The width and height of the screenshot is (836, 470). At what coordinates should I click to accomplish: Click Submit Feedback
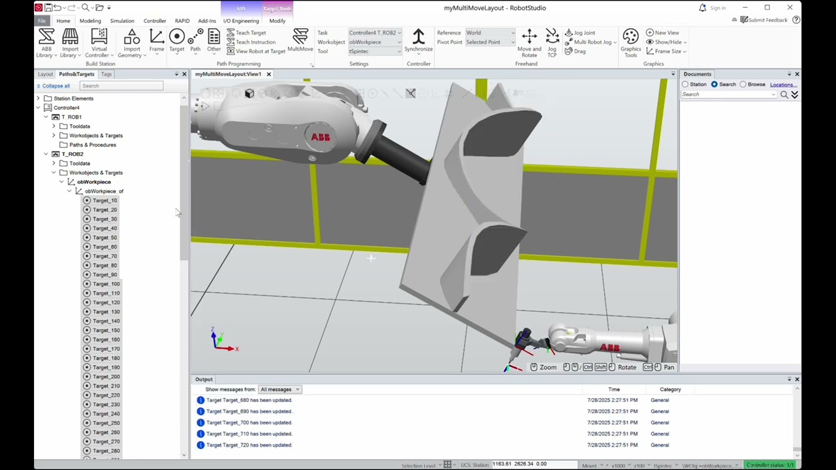pos(764,20)
